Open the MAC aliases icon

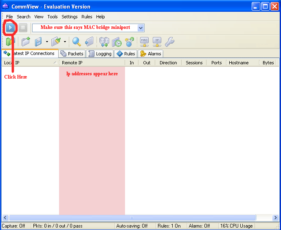coord(144,42)
